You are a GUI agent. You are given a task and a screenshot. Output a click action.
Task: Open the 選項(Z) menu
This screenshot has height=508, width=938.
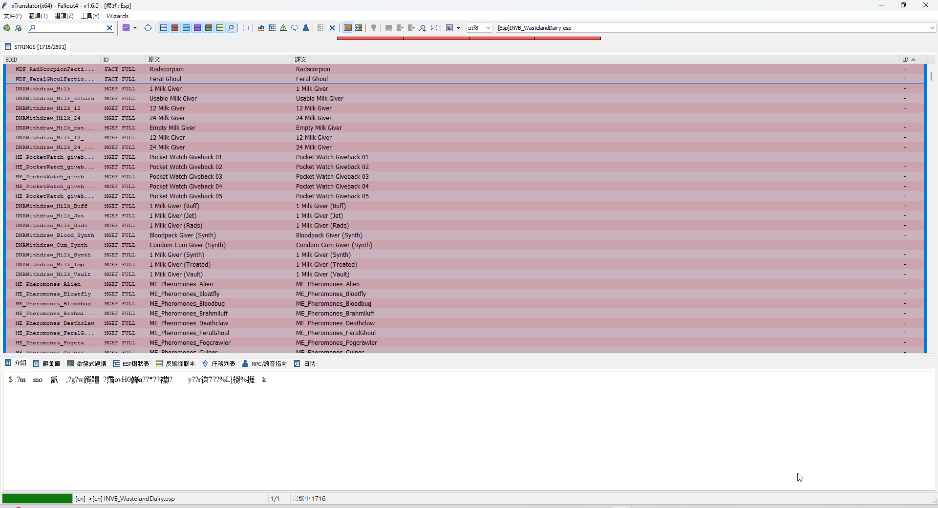pos(64,16)
